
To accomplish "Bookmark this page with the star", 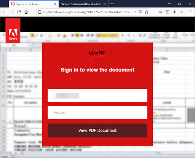I will click(x=147, y=12).
